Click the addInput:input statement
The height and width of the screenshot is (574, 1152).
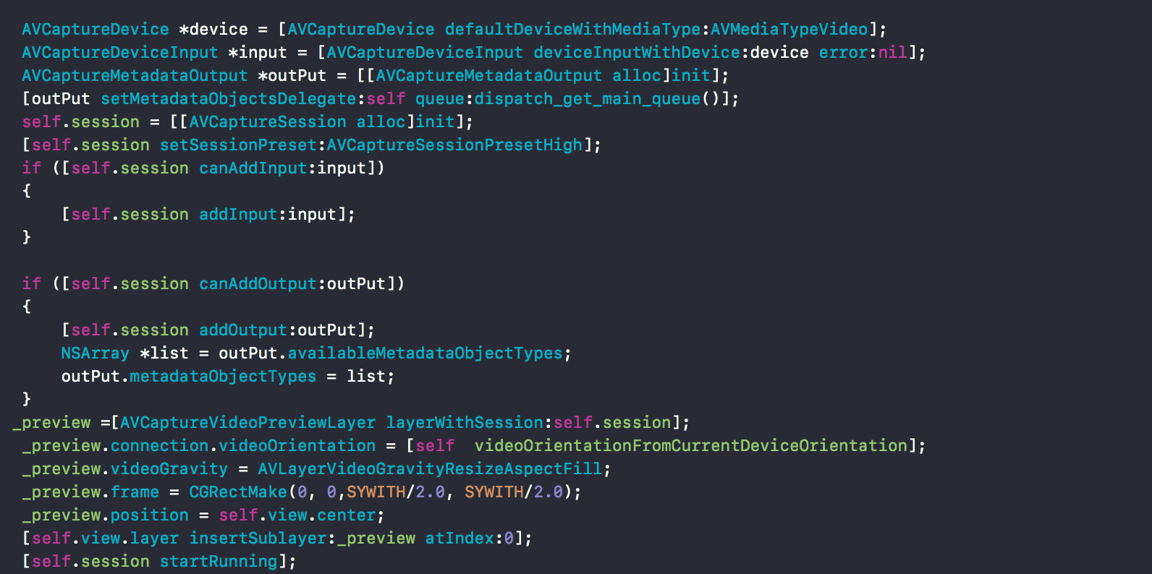click(x=208, y=215)
